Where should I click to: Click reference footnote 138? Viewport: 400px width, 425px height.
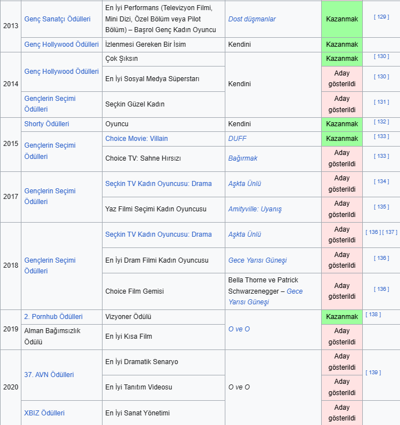pyautogui.click(x=373, y=315)
